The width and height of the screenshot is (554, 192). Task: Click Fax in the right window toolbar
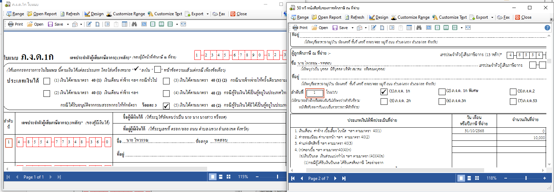(503, 17)
